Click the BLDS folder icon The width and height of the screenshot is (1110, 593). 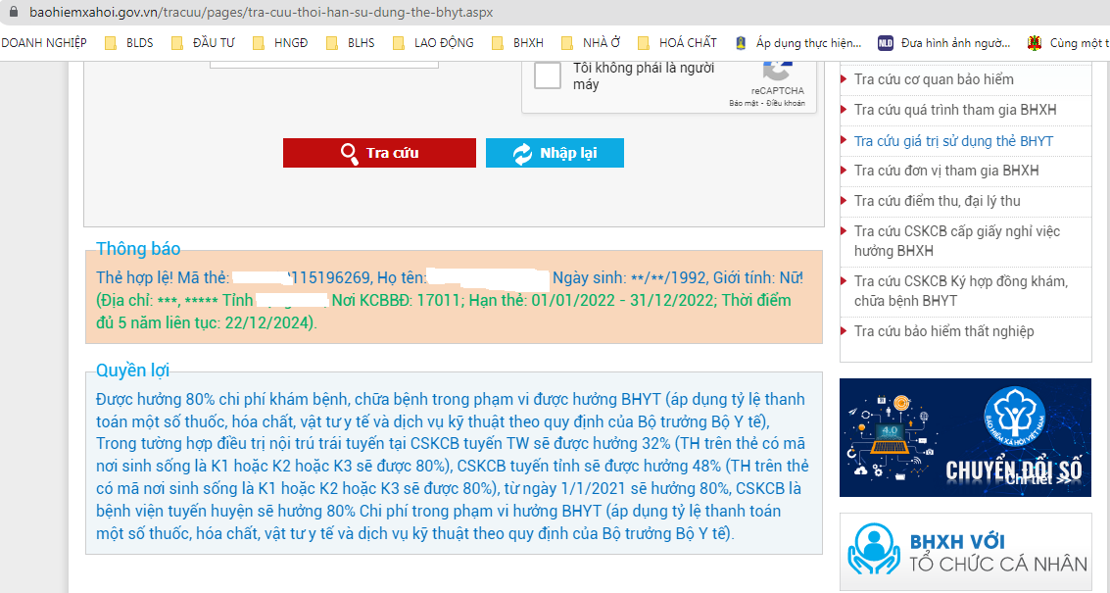[111, 43]
